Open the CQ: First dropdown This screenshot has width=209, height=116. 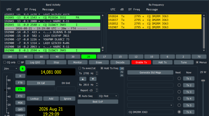(x=108, y=96)
